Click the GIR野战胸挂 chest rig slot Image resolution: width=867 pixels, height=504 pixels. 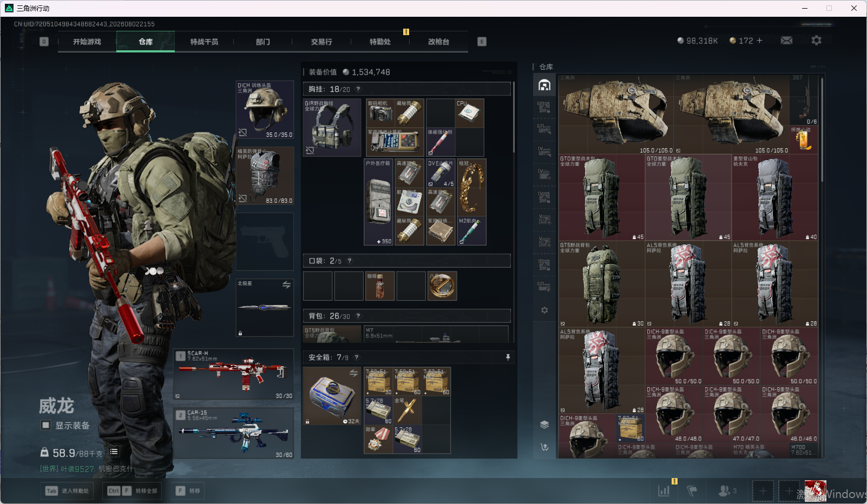(x=332, y=128)
